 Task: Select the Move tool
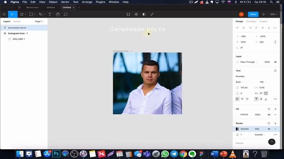[12, 14]
